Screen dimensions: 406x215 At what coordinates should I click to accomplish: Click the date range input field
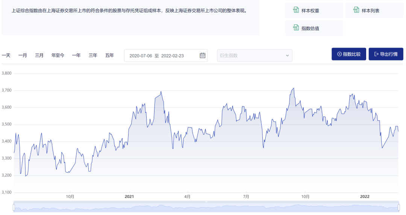[x=166, y=56]
